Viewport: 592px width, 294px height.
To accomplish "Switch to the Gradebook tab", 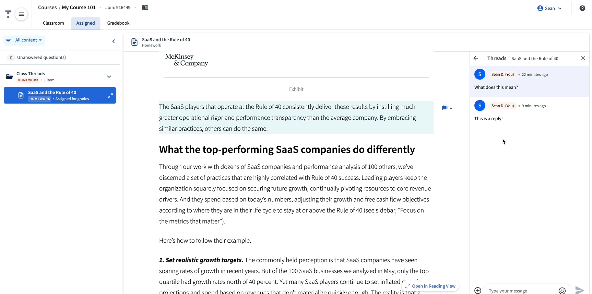I will [x=118, y=23].
